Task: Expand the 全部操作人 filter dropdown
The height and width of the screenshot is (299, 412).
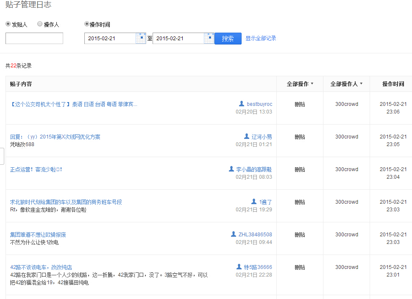Action: coord(346,84)
